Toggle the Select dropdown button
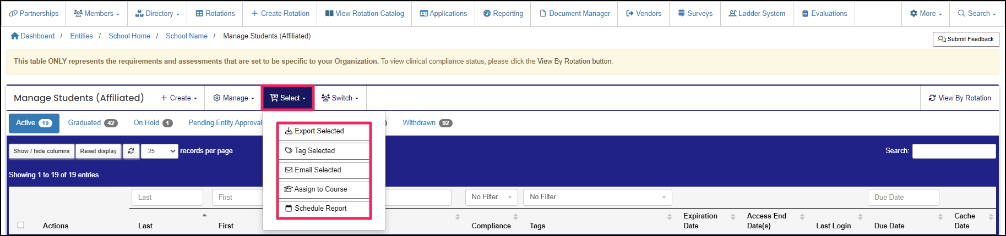1006x236 pixels. pyautogui.click(x=287, y=98)
